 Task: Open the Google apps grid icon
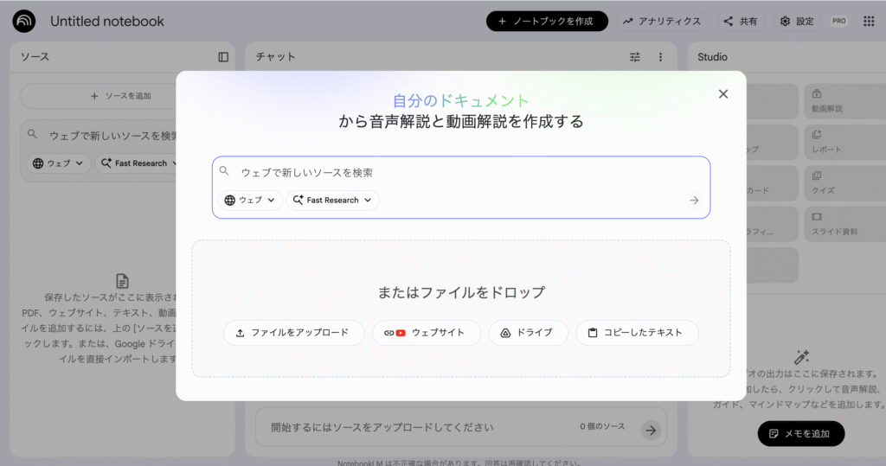pyautogui.click(x=869, y=21)
